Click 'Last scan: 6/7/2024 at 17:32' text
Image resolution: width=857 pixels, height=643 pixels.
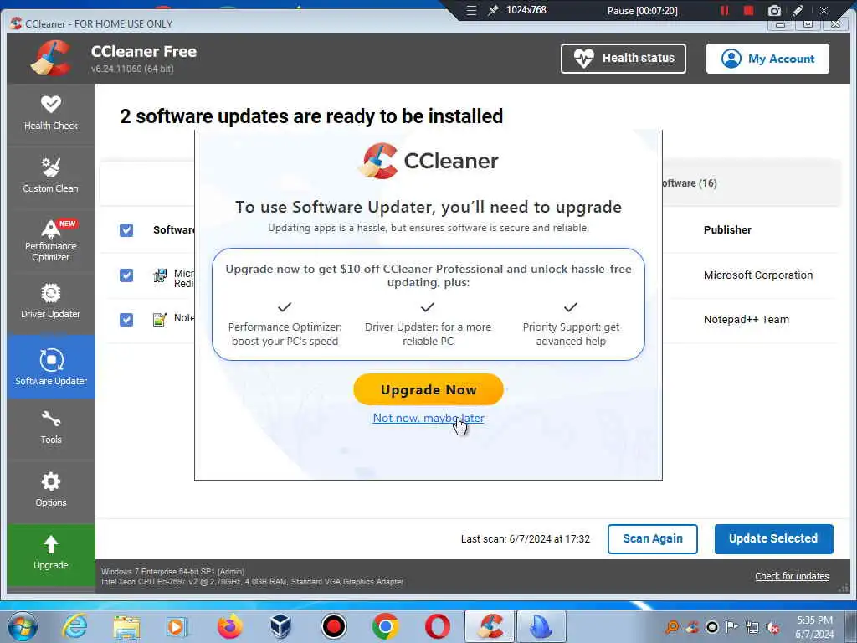click(526, 539)
